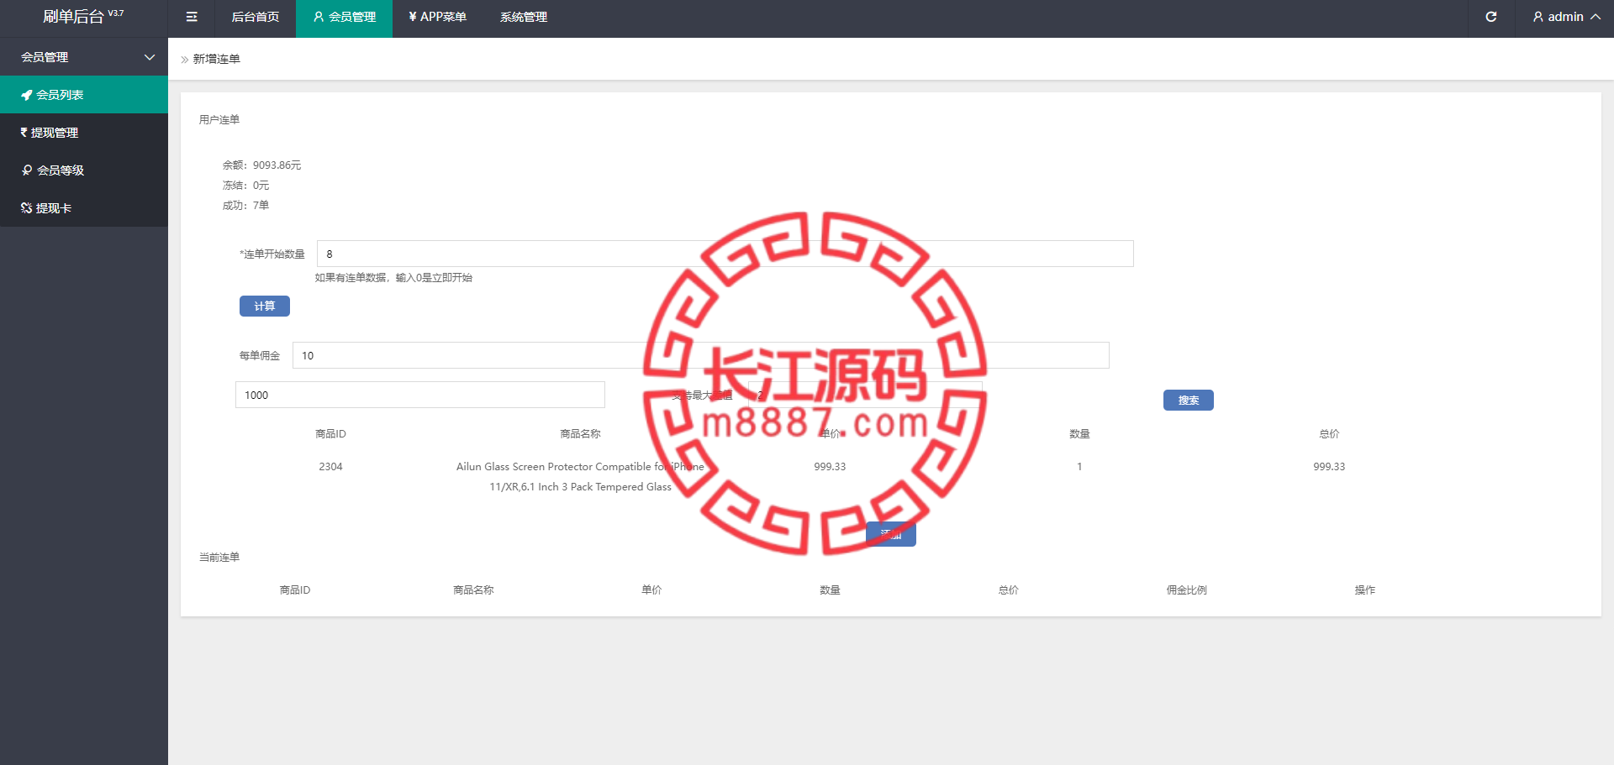1614x765 pixels.
Task: Focus the 连单开始数量 input field
Action: (725, 254)
